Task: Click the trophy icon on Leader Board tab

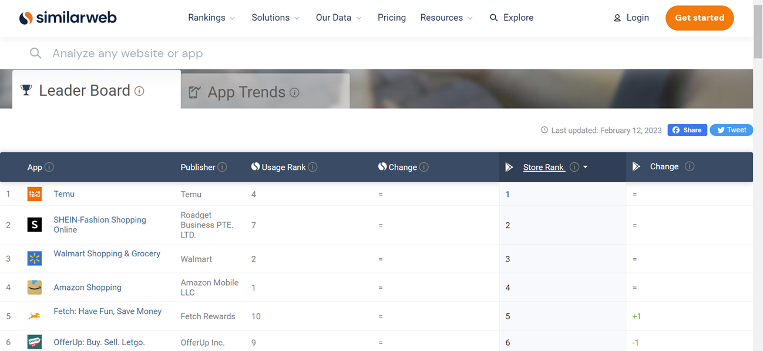Action: (25, 90)
